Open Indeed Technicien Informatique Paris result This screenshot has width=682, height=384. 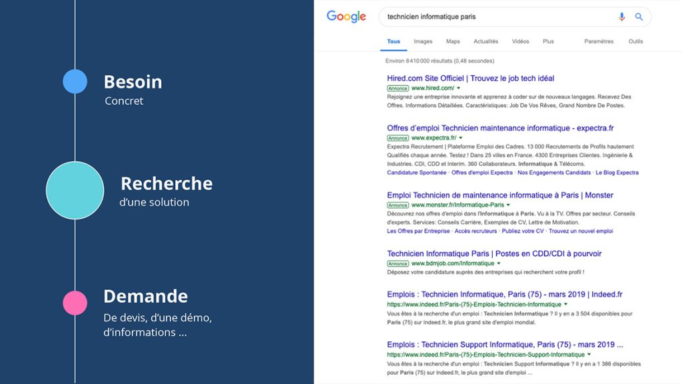point(505,294)
